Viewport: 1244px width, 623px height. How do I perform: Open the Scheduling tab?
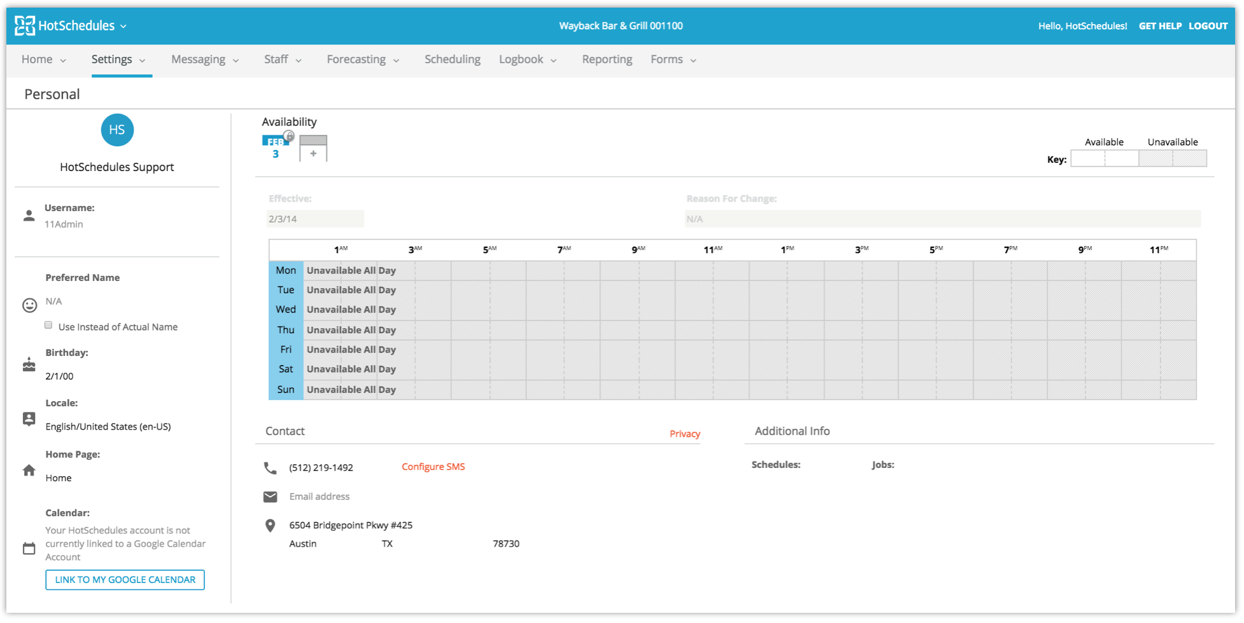(x=452, y=60)
